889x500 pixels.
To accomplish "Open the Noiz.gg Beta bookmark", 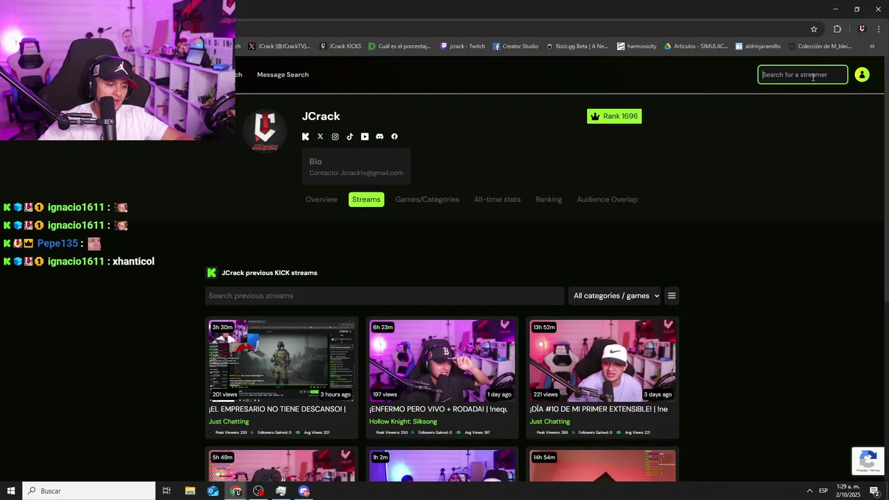I will 576,47.
